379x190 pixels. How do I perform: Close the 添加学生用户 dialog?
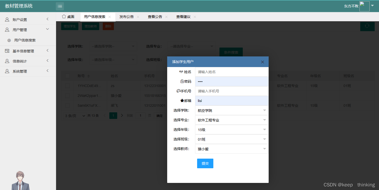pos(263,62)
